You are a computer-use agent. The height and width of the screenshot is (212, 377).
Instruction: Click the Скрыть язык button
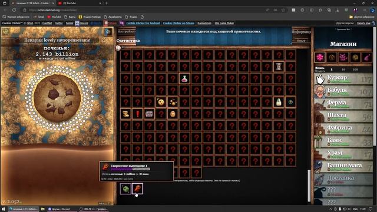tap(363, 23)
